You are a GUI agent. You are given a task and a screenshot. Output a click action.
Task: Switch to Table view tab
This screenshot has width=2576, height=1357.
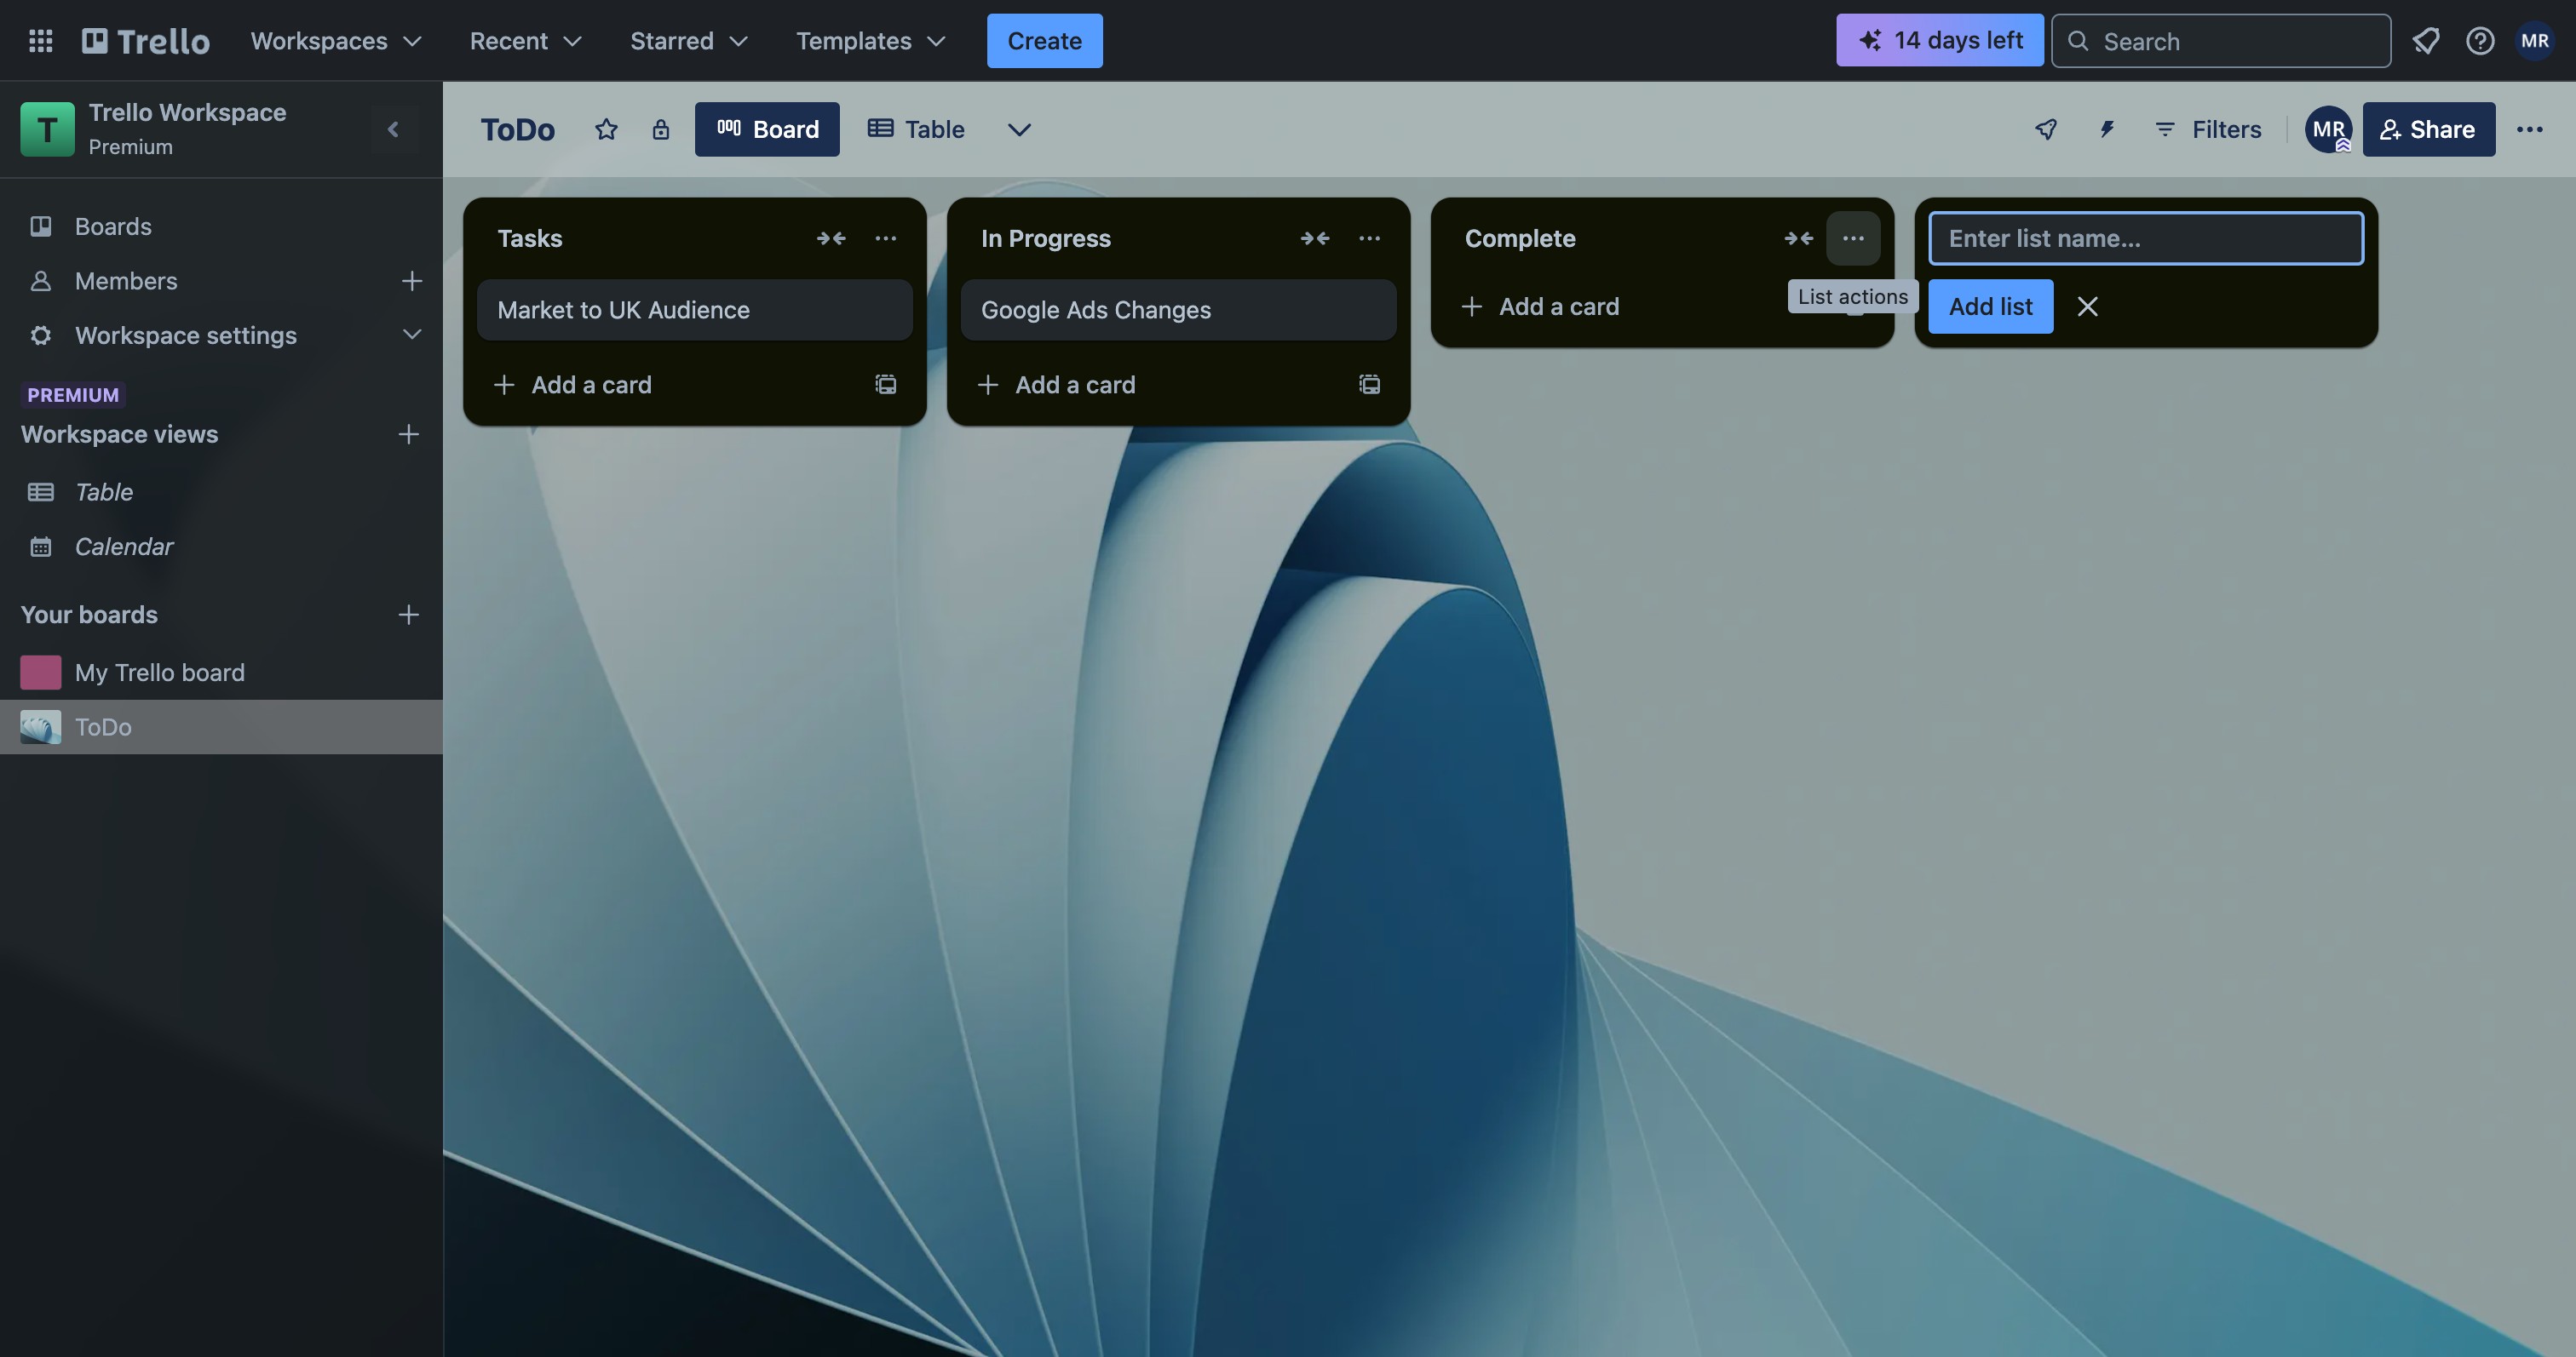[916, 129]
